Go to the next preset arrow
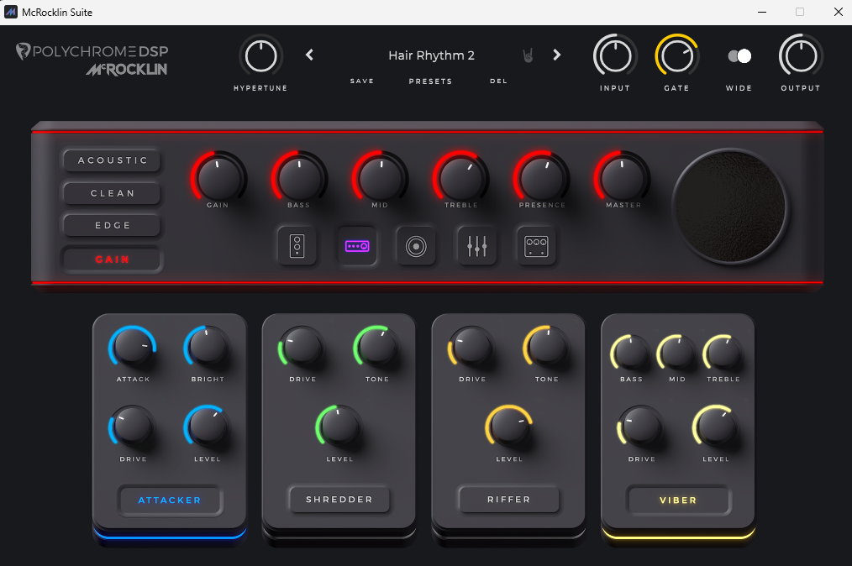Screen dimensions: 852x566 [556, 55]
